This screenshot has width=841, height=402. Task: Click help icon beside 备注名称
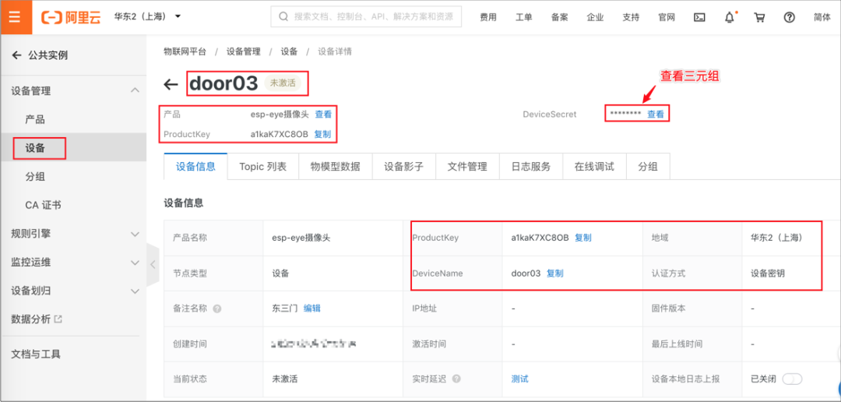(217, 309)
